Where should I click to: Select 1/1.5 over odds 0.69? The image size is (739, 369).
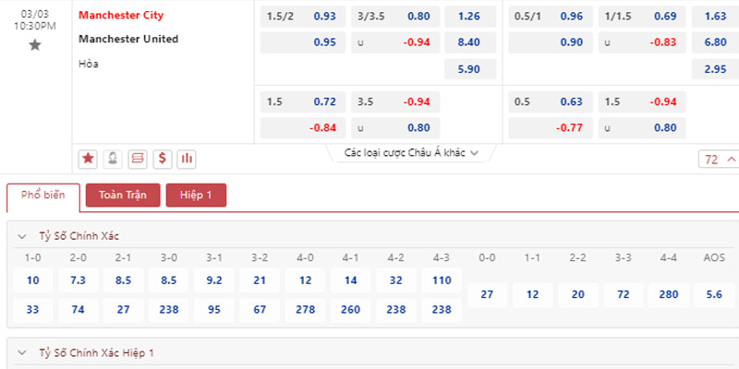642,17
